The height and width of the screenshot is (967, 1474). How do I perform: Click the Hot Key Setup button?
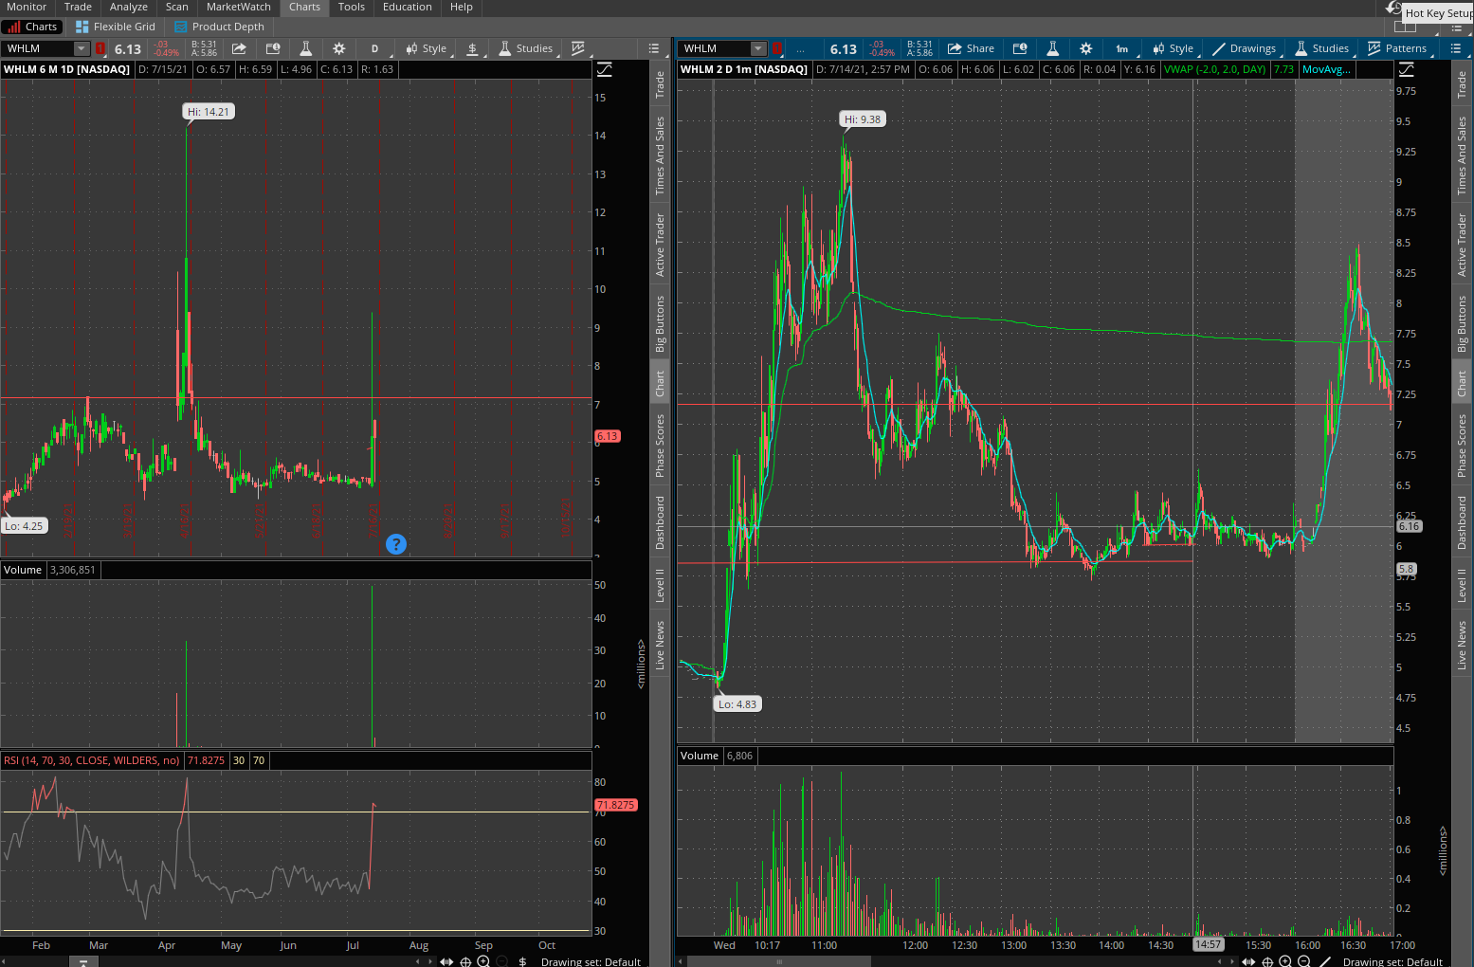pyautogui.click(x=1438, y=13)
